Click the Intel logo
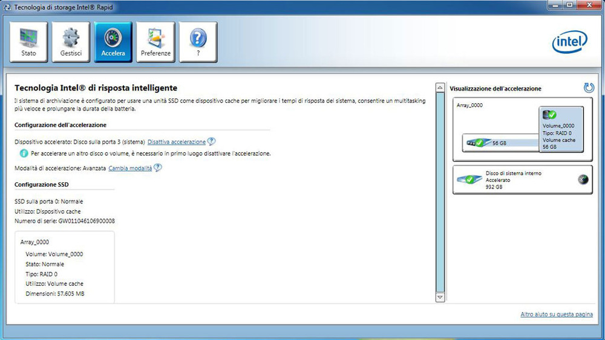 point(569,42)
